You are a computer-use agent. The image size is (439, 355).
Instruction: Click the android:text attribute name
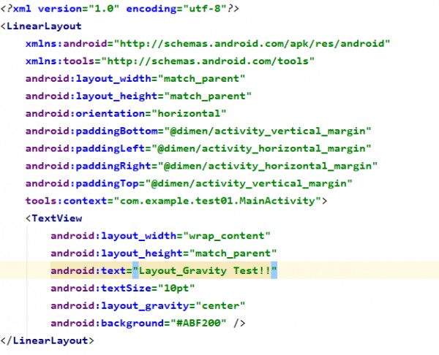coord(89,271)
